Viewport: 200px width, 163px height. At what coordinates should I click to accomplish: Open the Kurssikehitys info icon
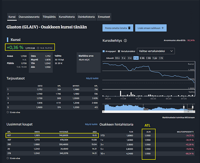[x=125, y=41]
